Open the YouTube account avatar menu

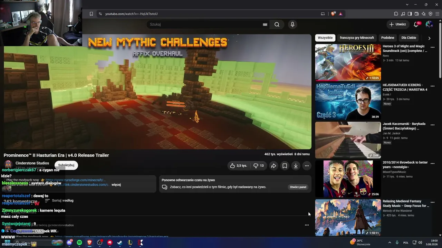click(429, 24)
